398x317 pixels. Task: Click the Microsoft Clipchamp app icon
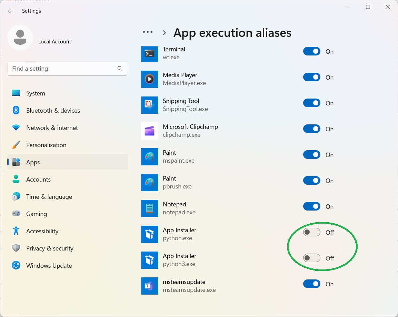150,131
